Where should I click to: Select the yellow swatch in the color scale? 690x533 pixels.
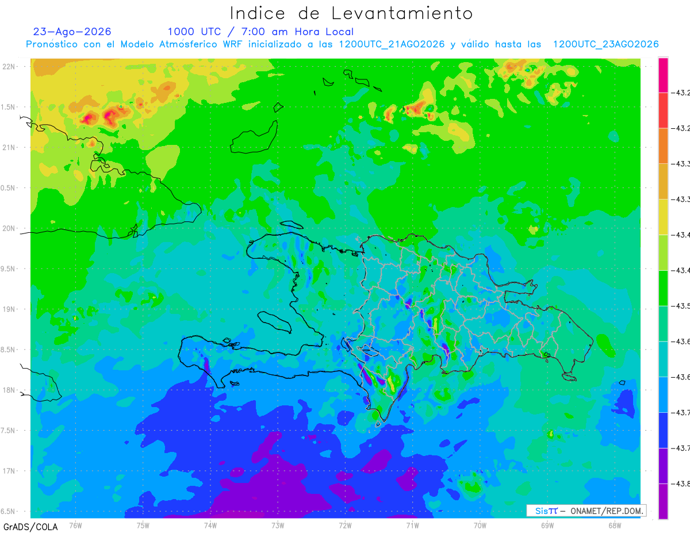(x=663, y=217)
